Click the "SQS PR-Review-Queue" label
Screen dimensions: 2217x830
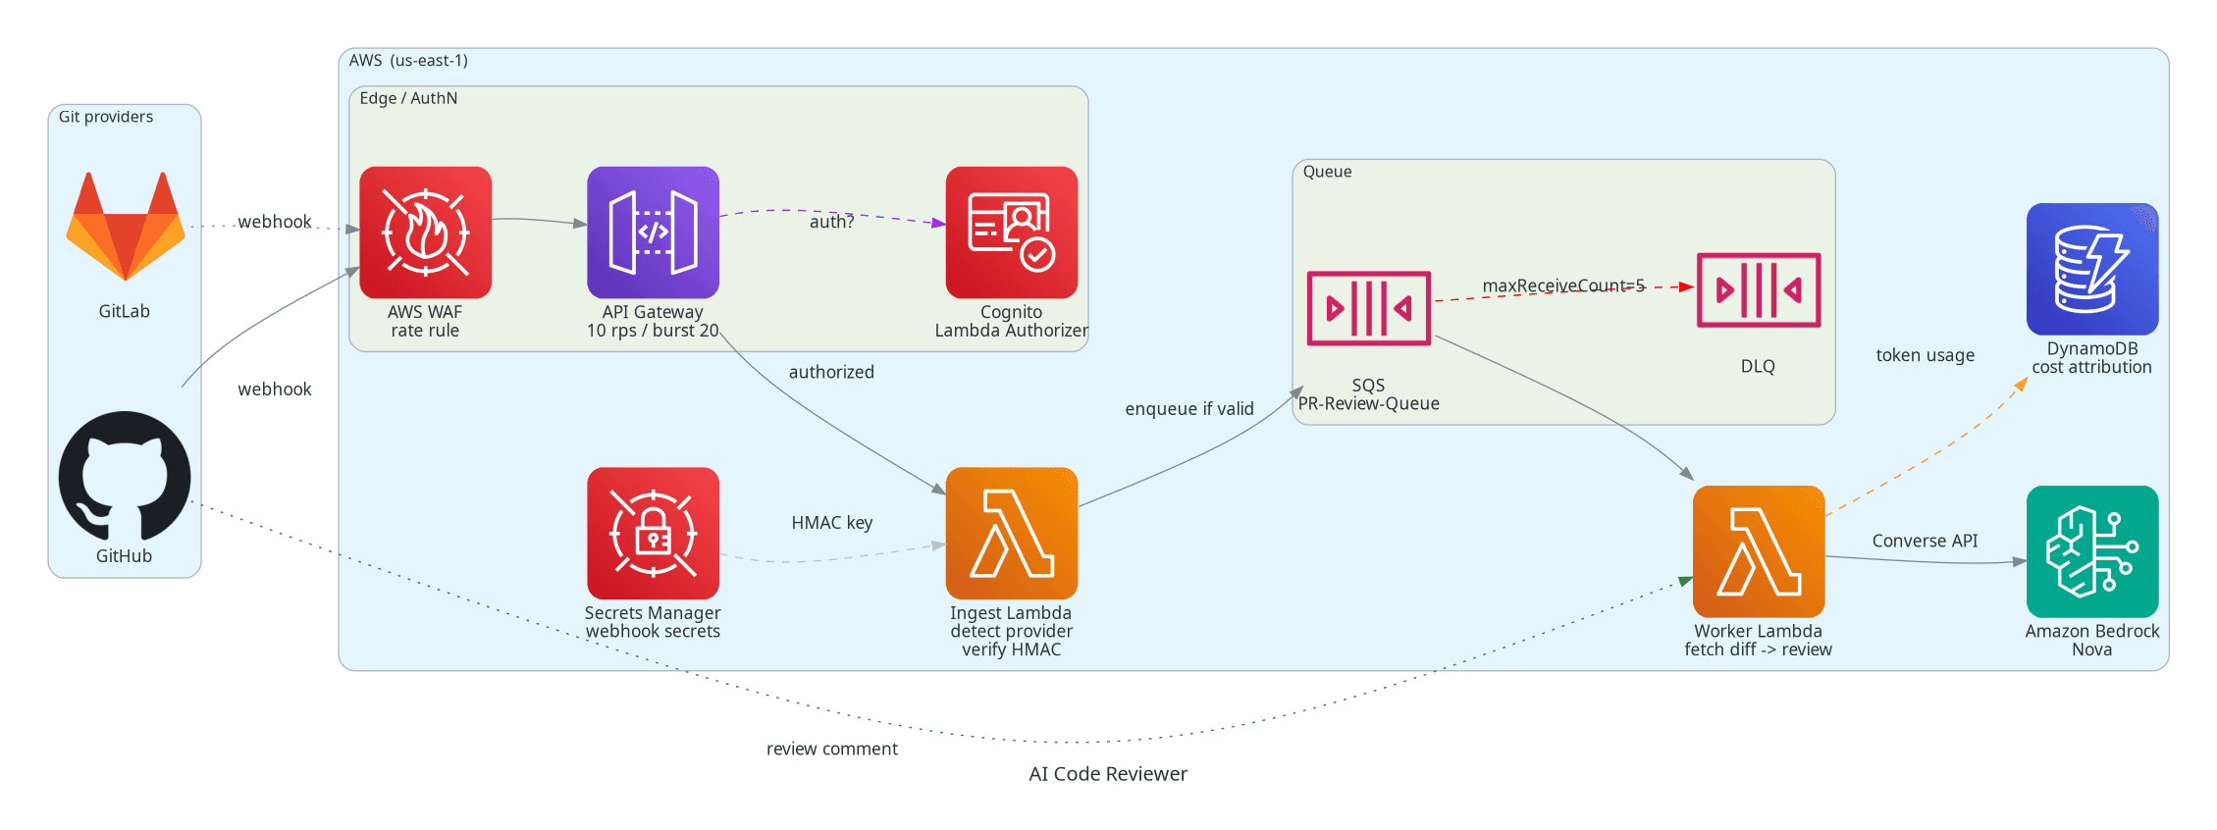pyautogui.click(x=1368, y=394)
